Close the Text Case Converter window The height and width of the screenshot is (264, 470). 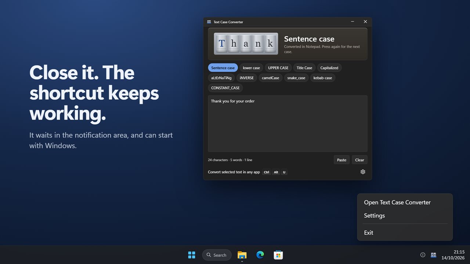click(365, 22)
